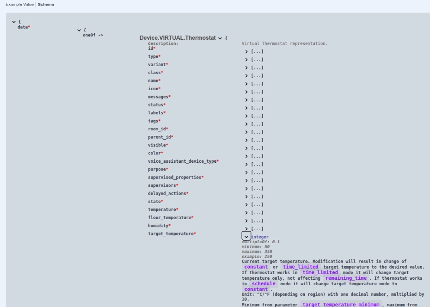Collapse the target_temperature integer details
The width and height of the screenshot is (430, 307).
(246, 236)
